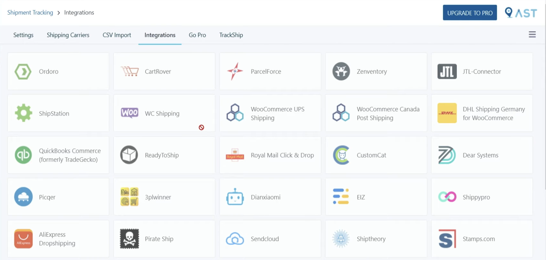This screenshot has width=546, height=260.
Task: Select the Shippypro label text
Action: 476,197
